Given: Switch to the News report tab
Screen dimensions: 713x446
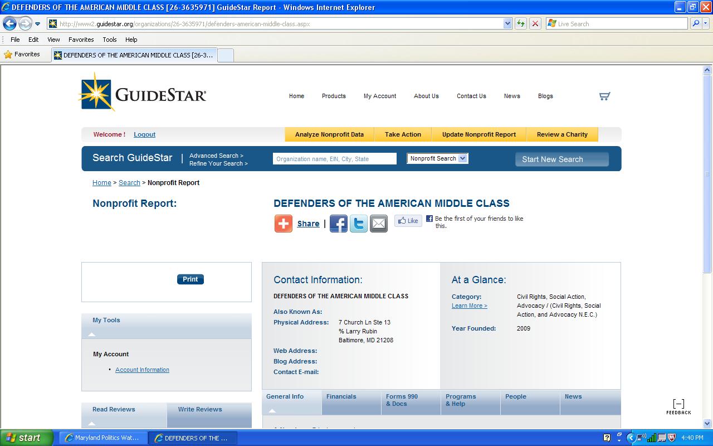Looking at the screenshot, I should pyautogui.click(x=590, y=402).
